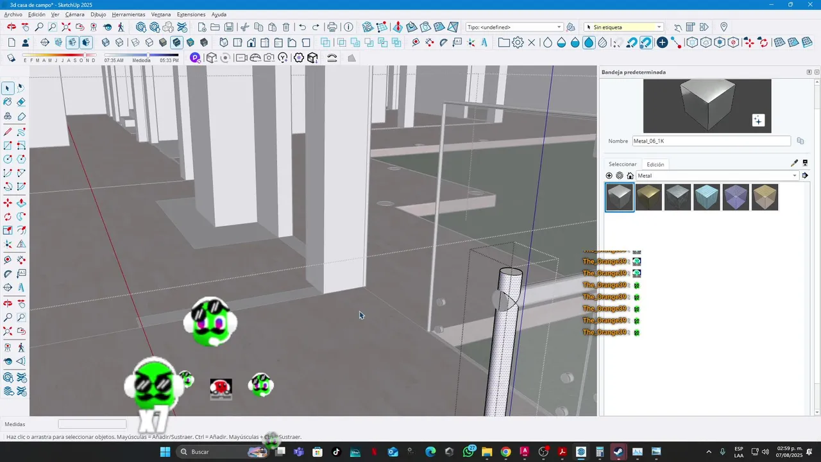
Task: Enable Shaded With Textures style
Action: pos(176,42)
